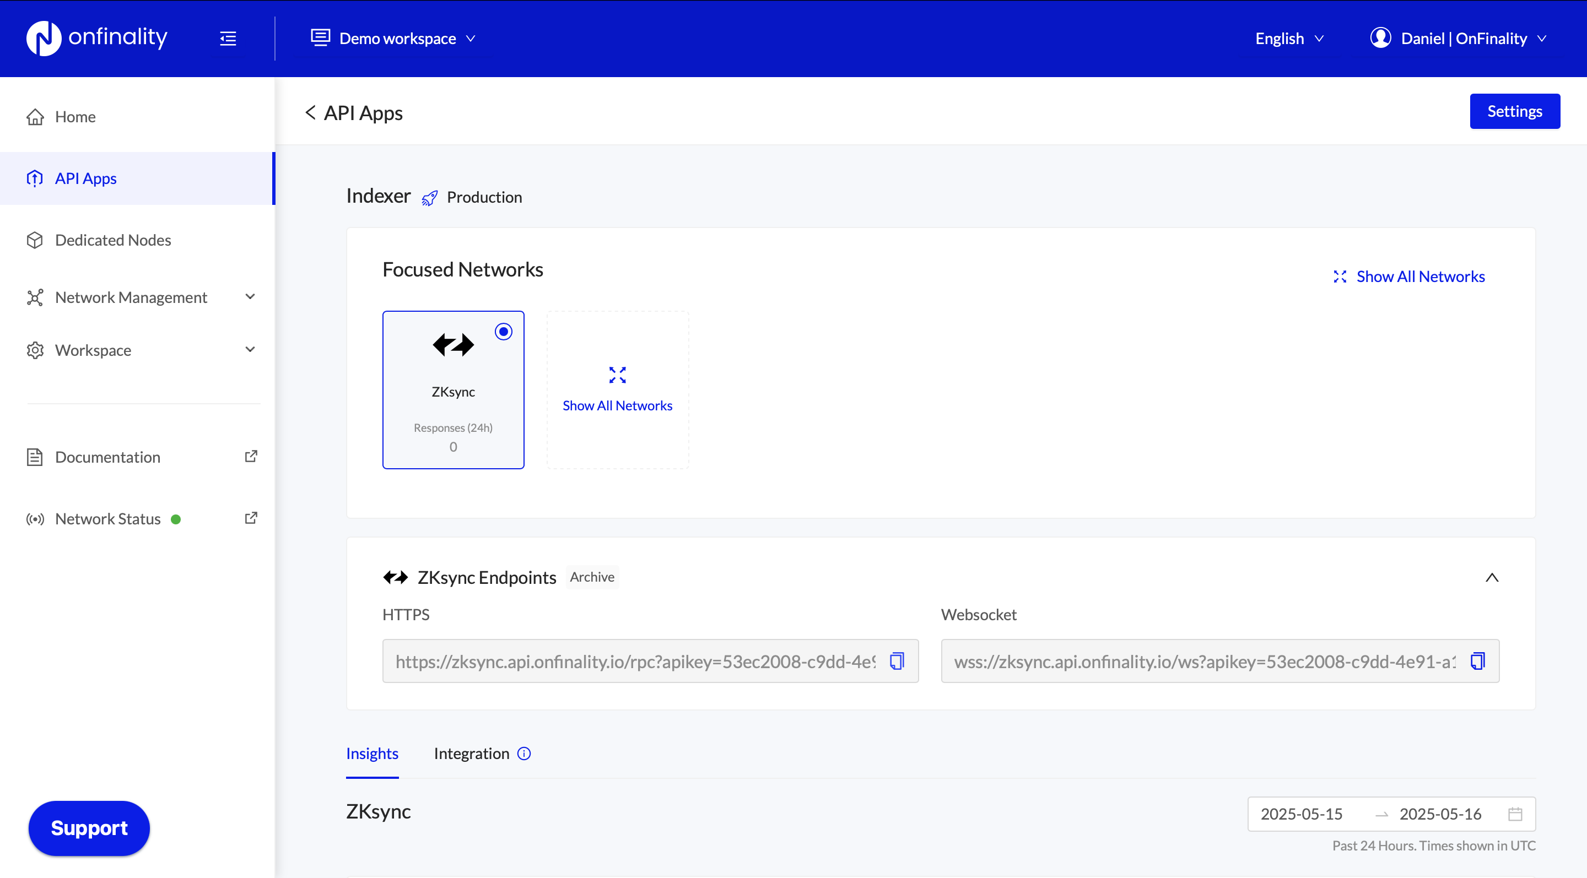The height and width of the screenshot is (878, 1587).
Task: Select the ZKsync network radio button
Action: (503, 331)
